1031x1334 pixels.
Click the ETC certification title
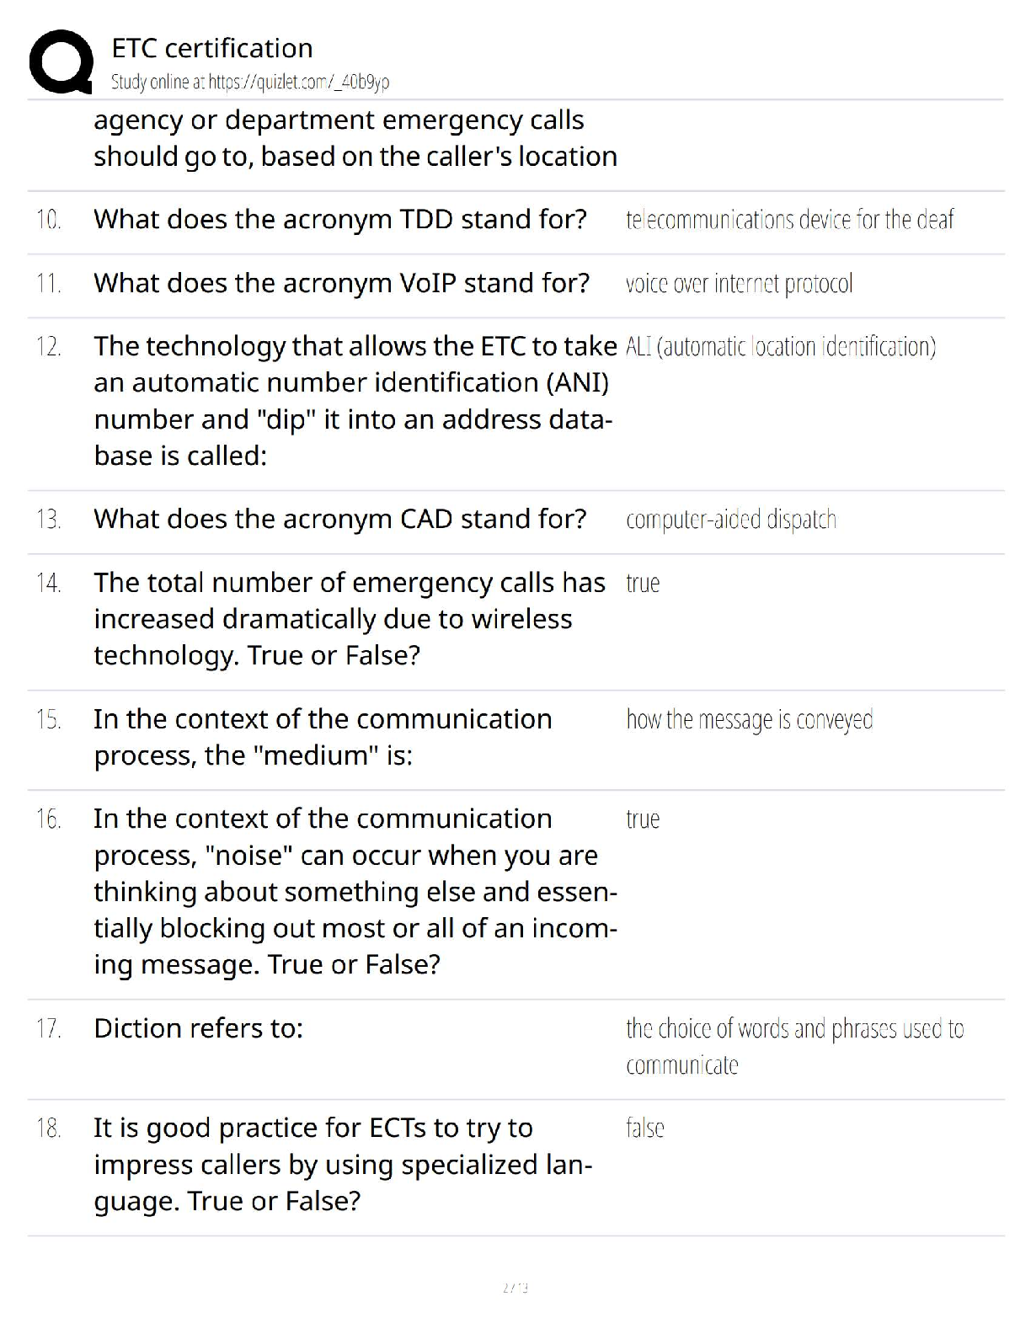212,48
